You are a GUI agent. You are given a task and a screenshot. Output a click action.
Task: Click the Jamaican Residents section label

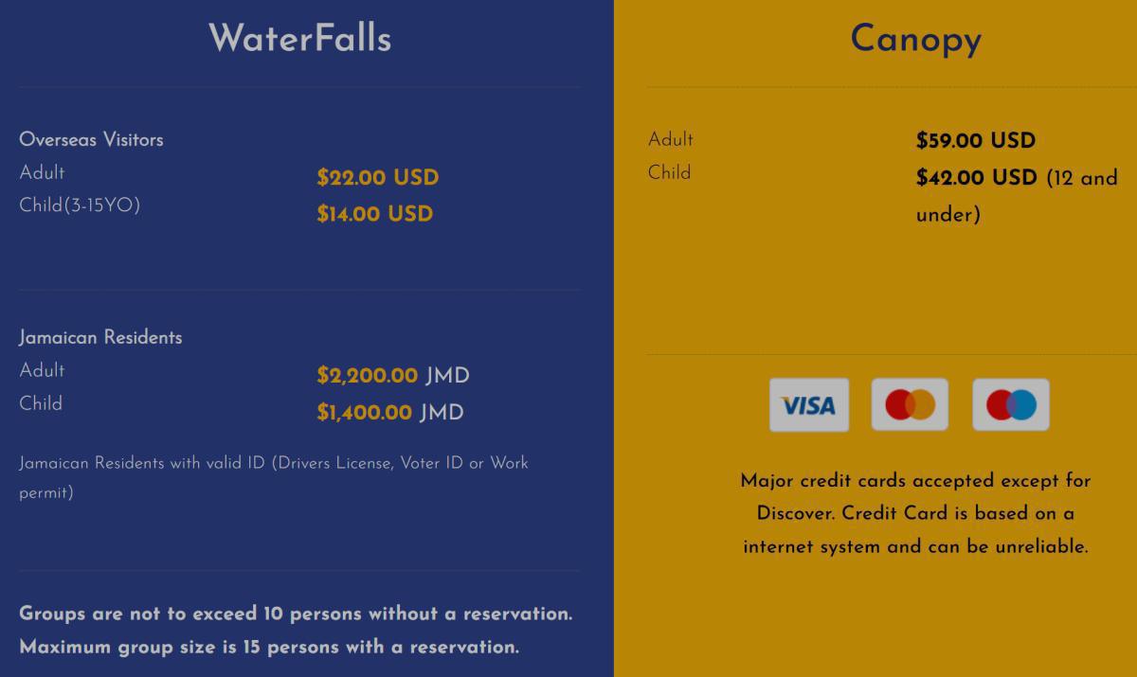100,337
